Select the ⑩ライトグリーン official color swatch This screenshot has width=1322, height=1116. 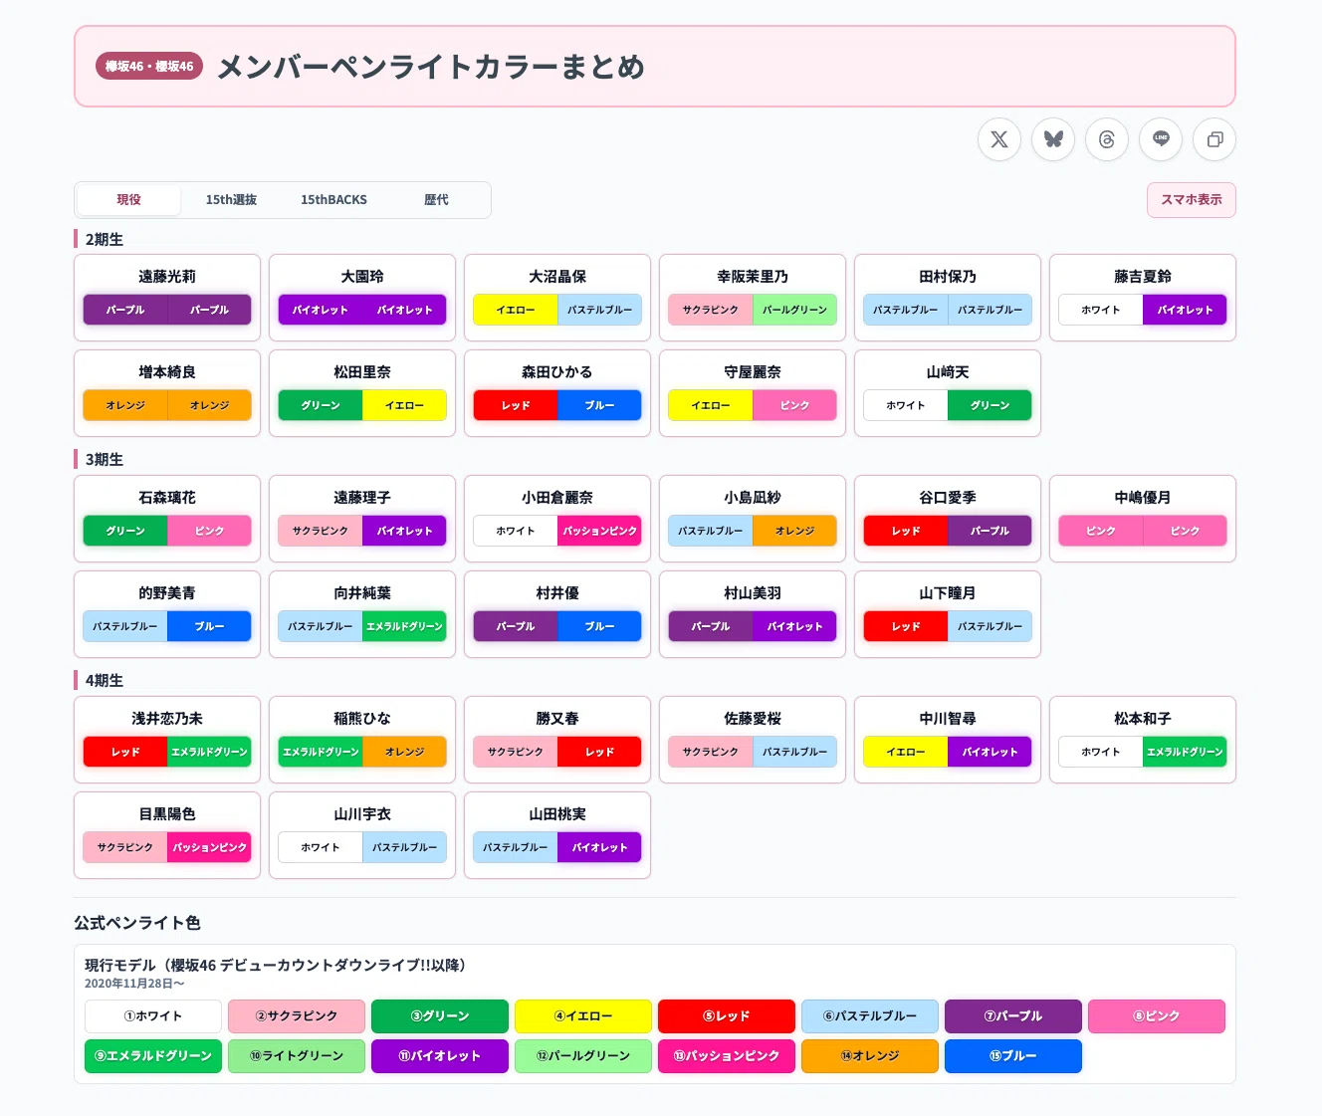pyautogui.click(x=297, y=1056)
